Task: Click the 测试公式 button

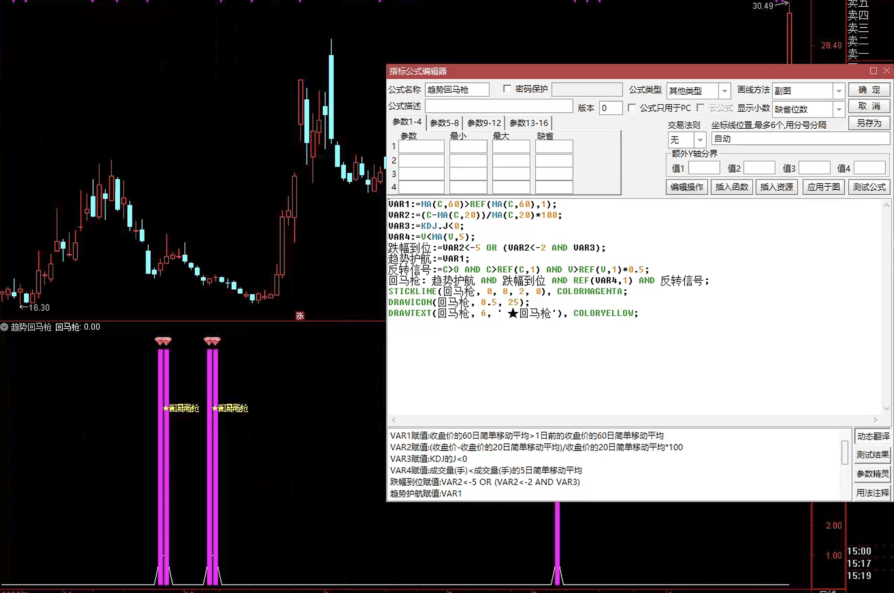Action: point(869,187)
